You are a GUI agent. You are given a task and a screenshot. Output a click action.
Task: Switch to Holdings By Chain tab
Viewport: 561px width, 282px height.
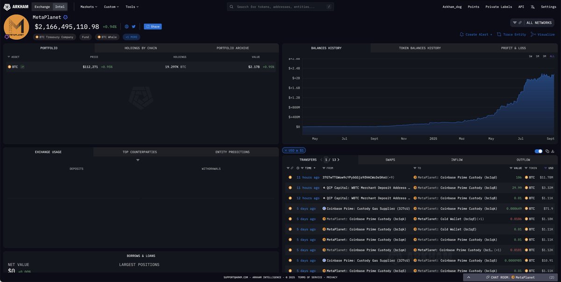(x=140, y=48)
